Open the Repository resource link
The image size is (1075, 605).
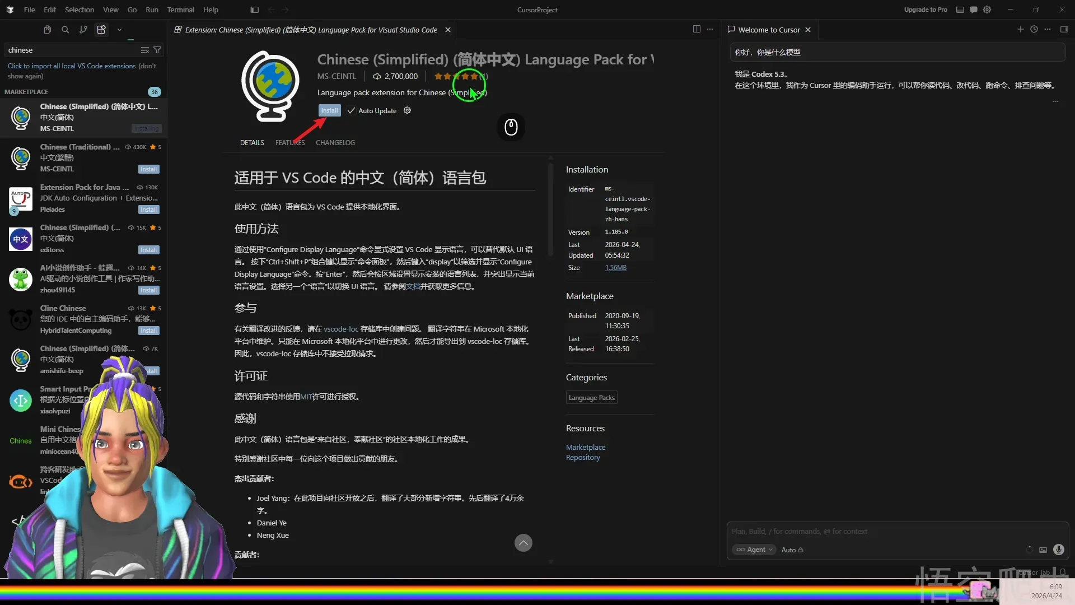[582, 457]
